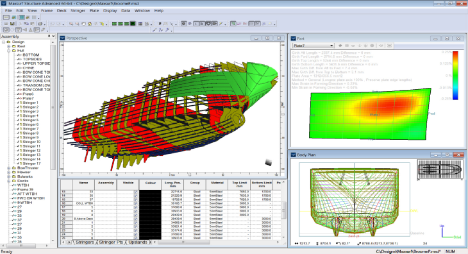The width and height of the screenshot is (468, 254).
Task: Click the ship plan thumbnail in Body Plan
Action: (440, 169)
